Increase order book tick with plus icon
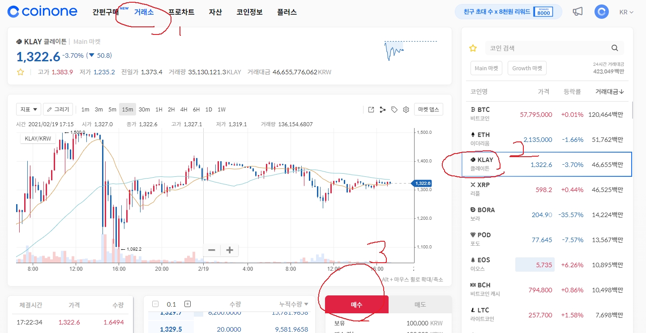 click(x=188, y=304)
